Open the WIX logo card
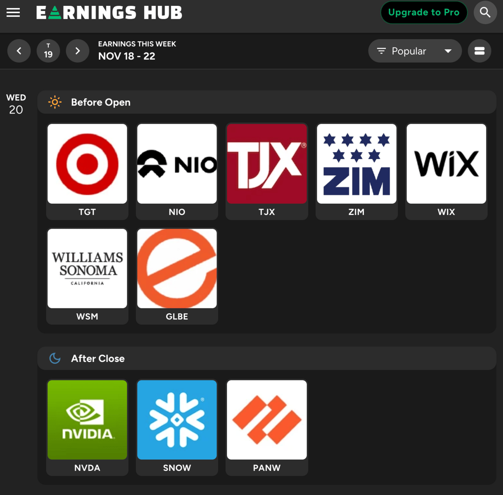The height and width of the screenshot is (495, 503). pyautogui.click(x=446, y=171)
